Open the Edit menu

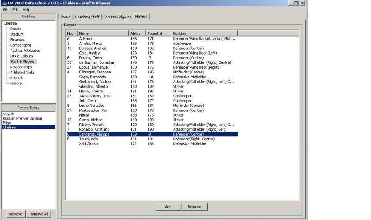tap(15, 9)
